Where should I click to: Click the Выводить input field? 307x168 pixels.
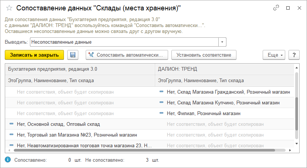(124, 42)
